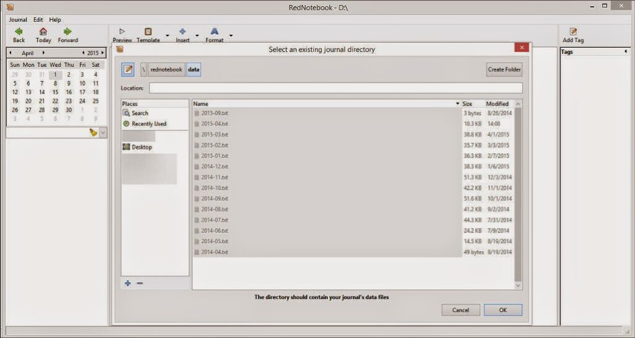Screen dimensions: 635x338
Task: Click the Location input field
Action: coord(335,88)
